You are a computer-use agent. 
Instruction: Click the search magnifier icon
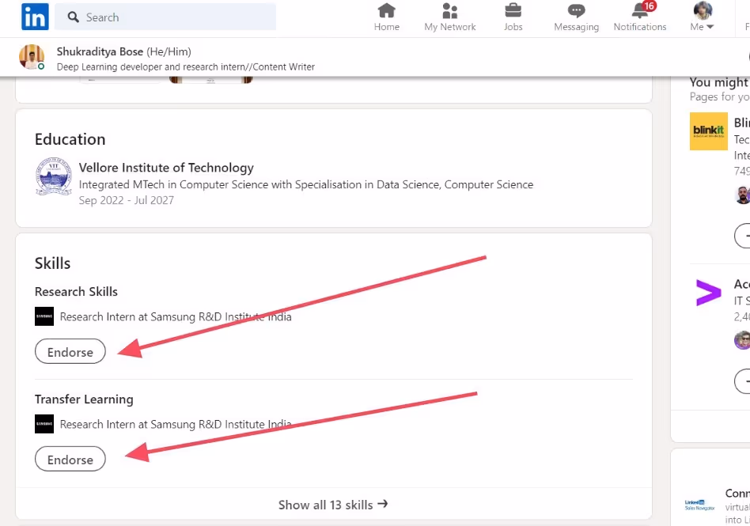click(x=74, y=17)
